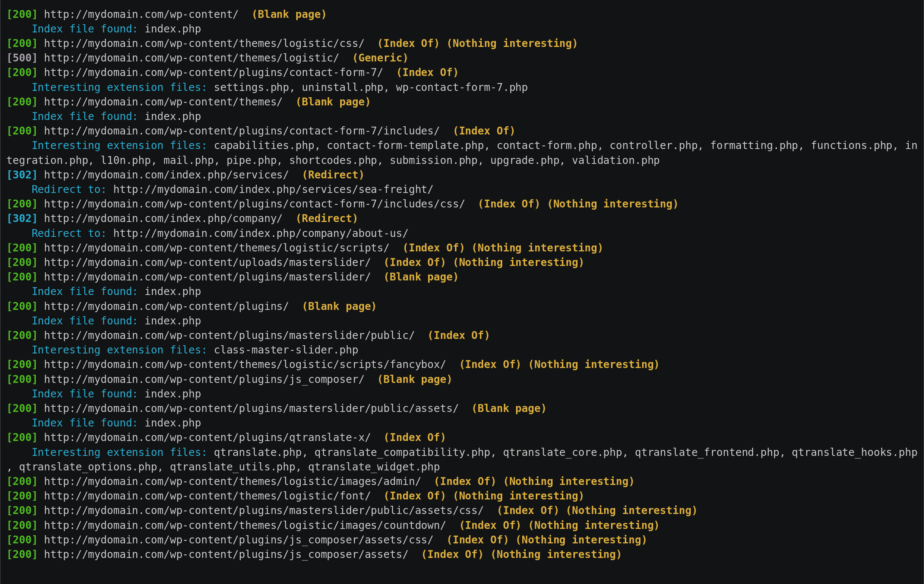Open the masterslider/public/ URL ending the path

click(x=229, y=336)
